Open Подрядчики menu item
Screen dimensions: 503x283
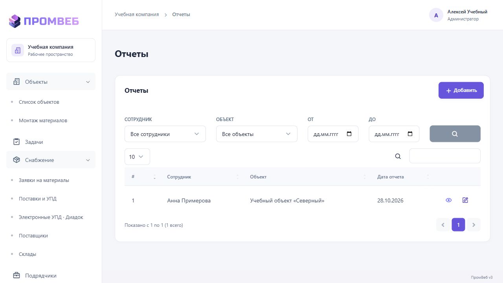(51, 276)
